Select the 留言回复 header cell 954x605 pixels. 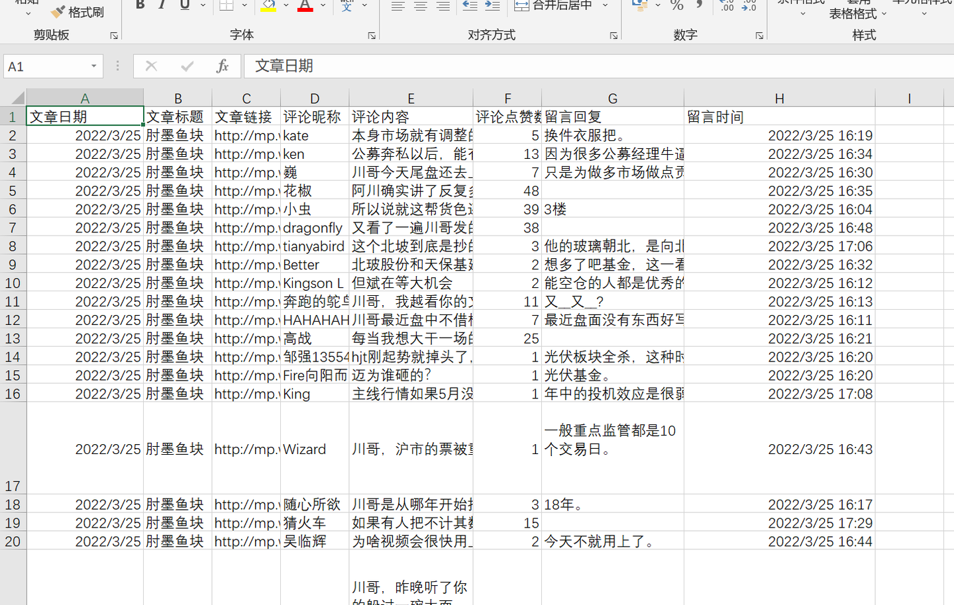(613, 116)
